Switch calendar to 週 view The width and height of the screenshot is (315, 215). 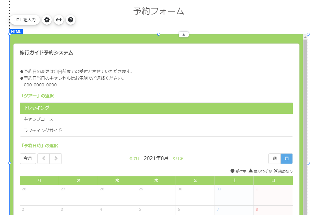pos(275,158)
